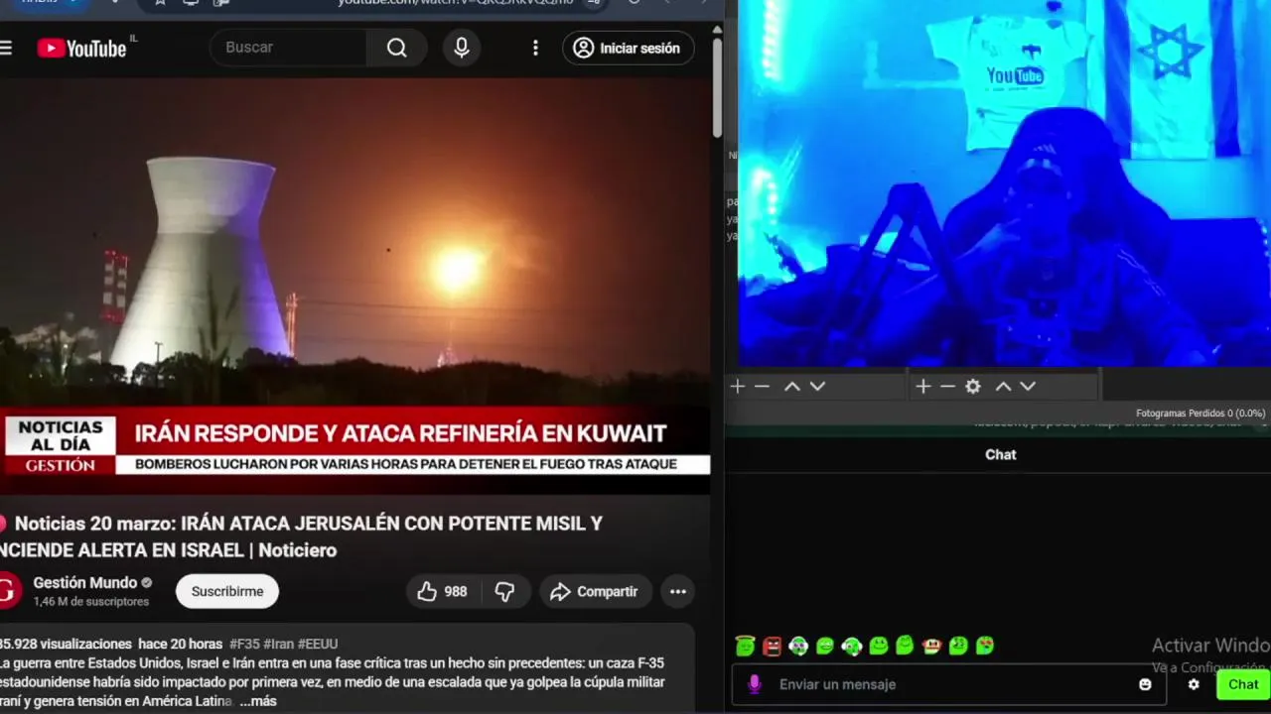Click '1,46 M de suscriptores' text
Viewport: 1271px width, 714px height.
pos(91,602)
